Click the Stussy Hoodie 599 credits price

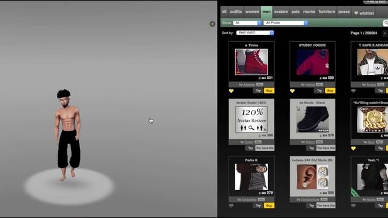point(327,78)
